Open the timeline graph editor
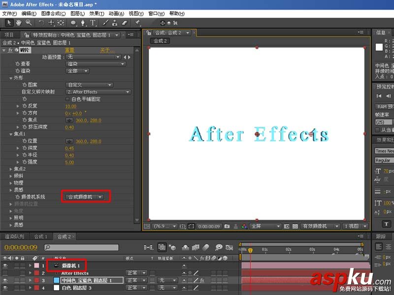The image size is (394, 295). [229, 247]
